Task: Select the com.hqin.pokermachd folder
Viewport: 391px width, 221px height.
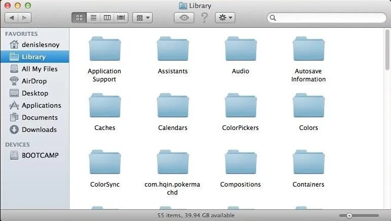Action: click(172, 162)
